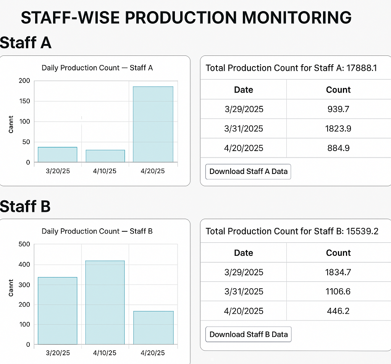Select the 4/10/25 bar in Staff B chart
Image resolution: width=391 pixels, height=364 pixels.
click(x=105, y=302)
